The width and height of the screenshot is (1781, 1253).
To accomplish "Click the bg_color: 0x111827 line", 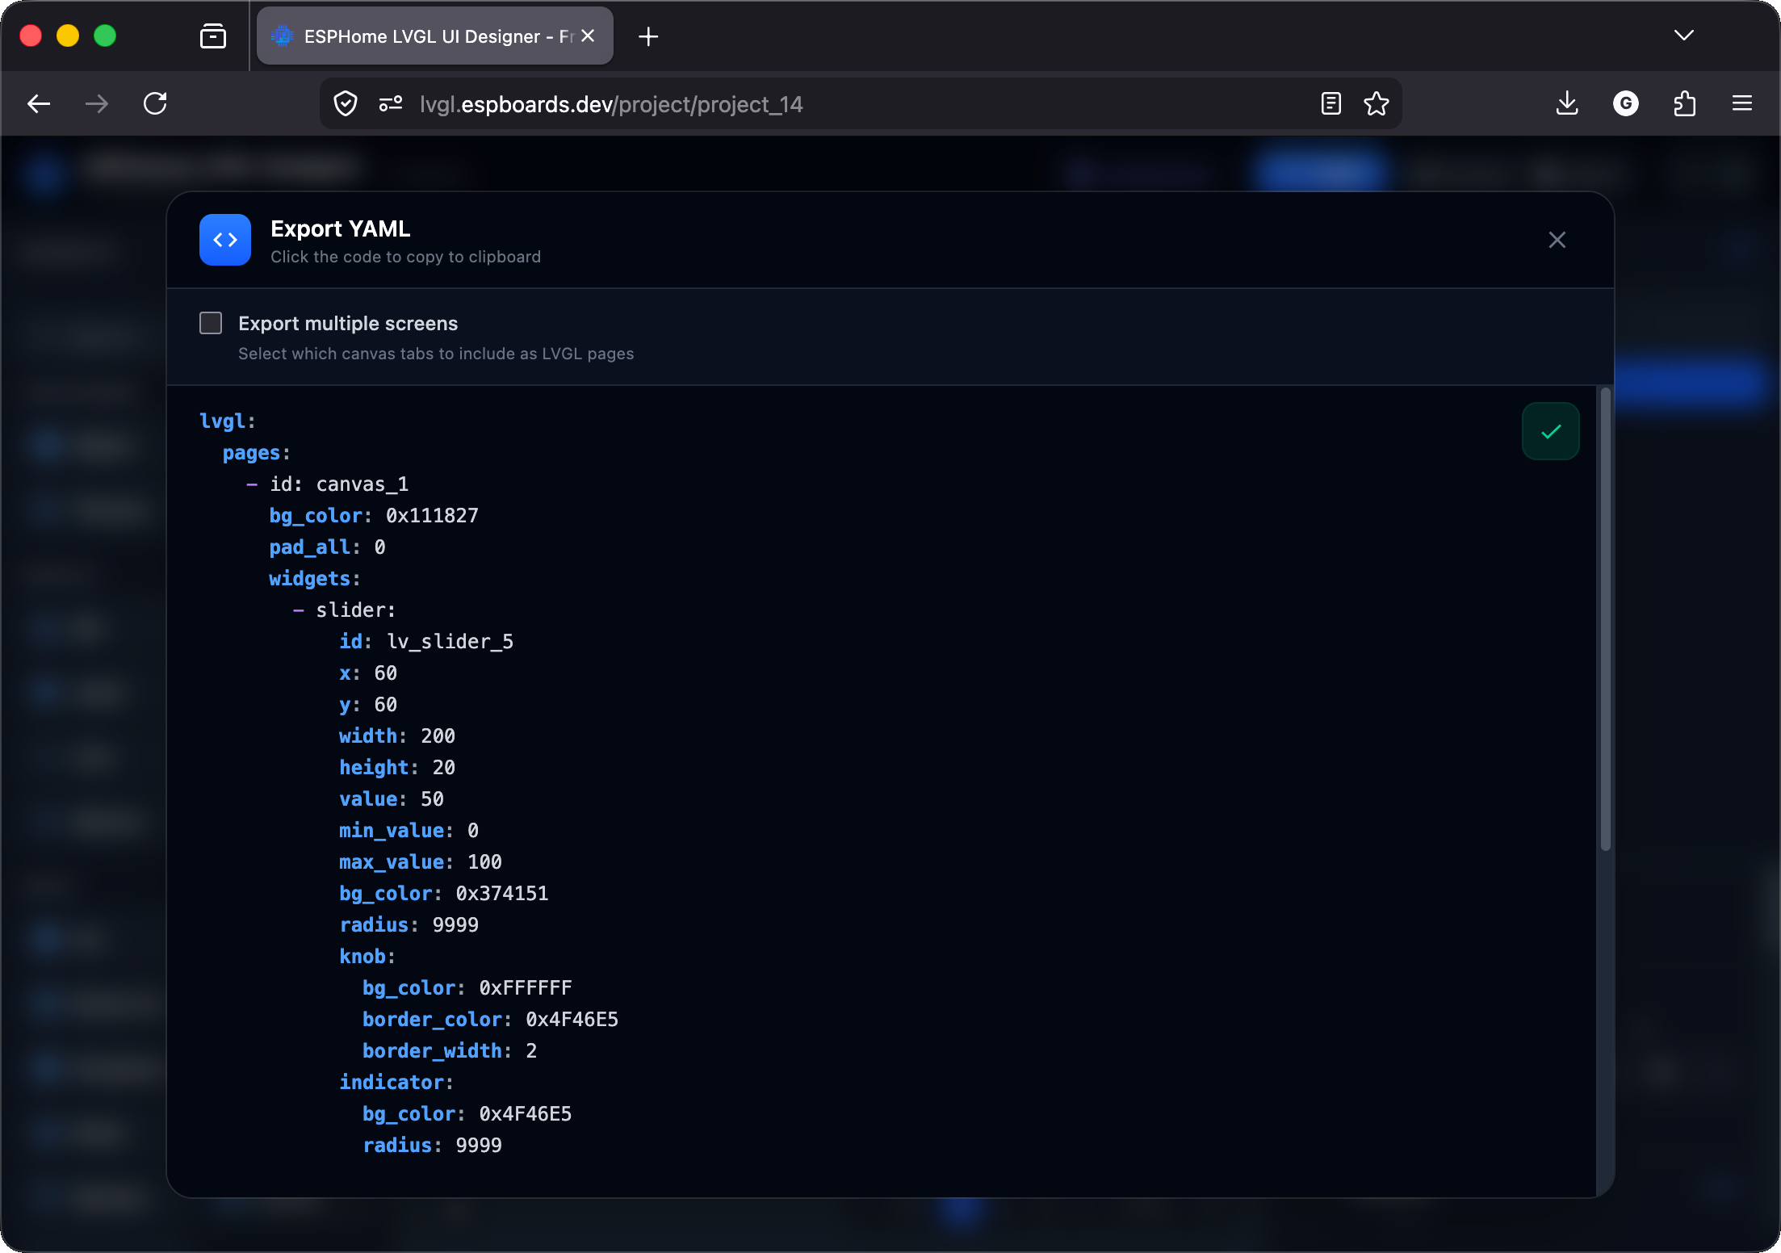I will pyautogui.click(x=374, y=515).
